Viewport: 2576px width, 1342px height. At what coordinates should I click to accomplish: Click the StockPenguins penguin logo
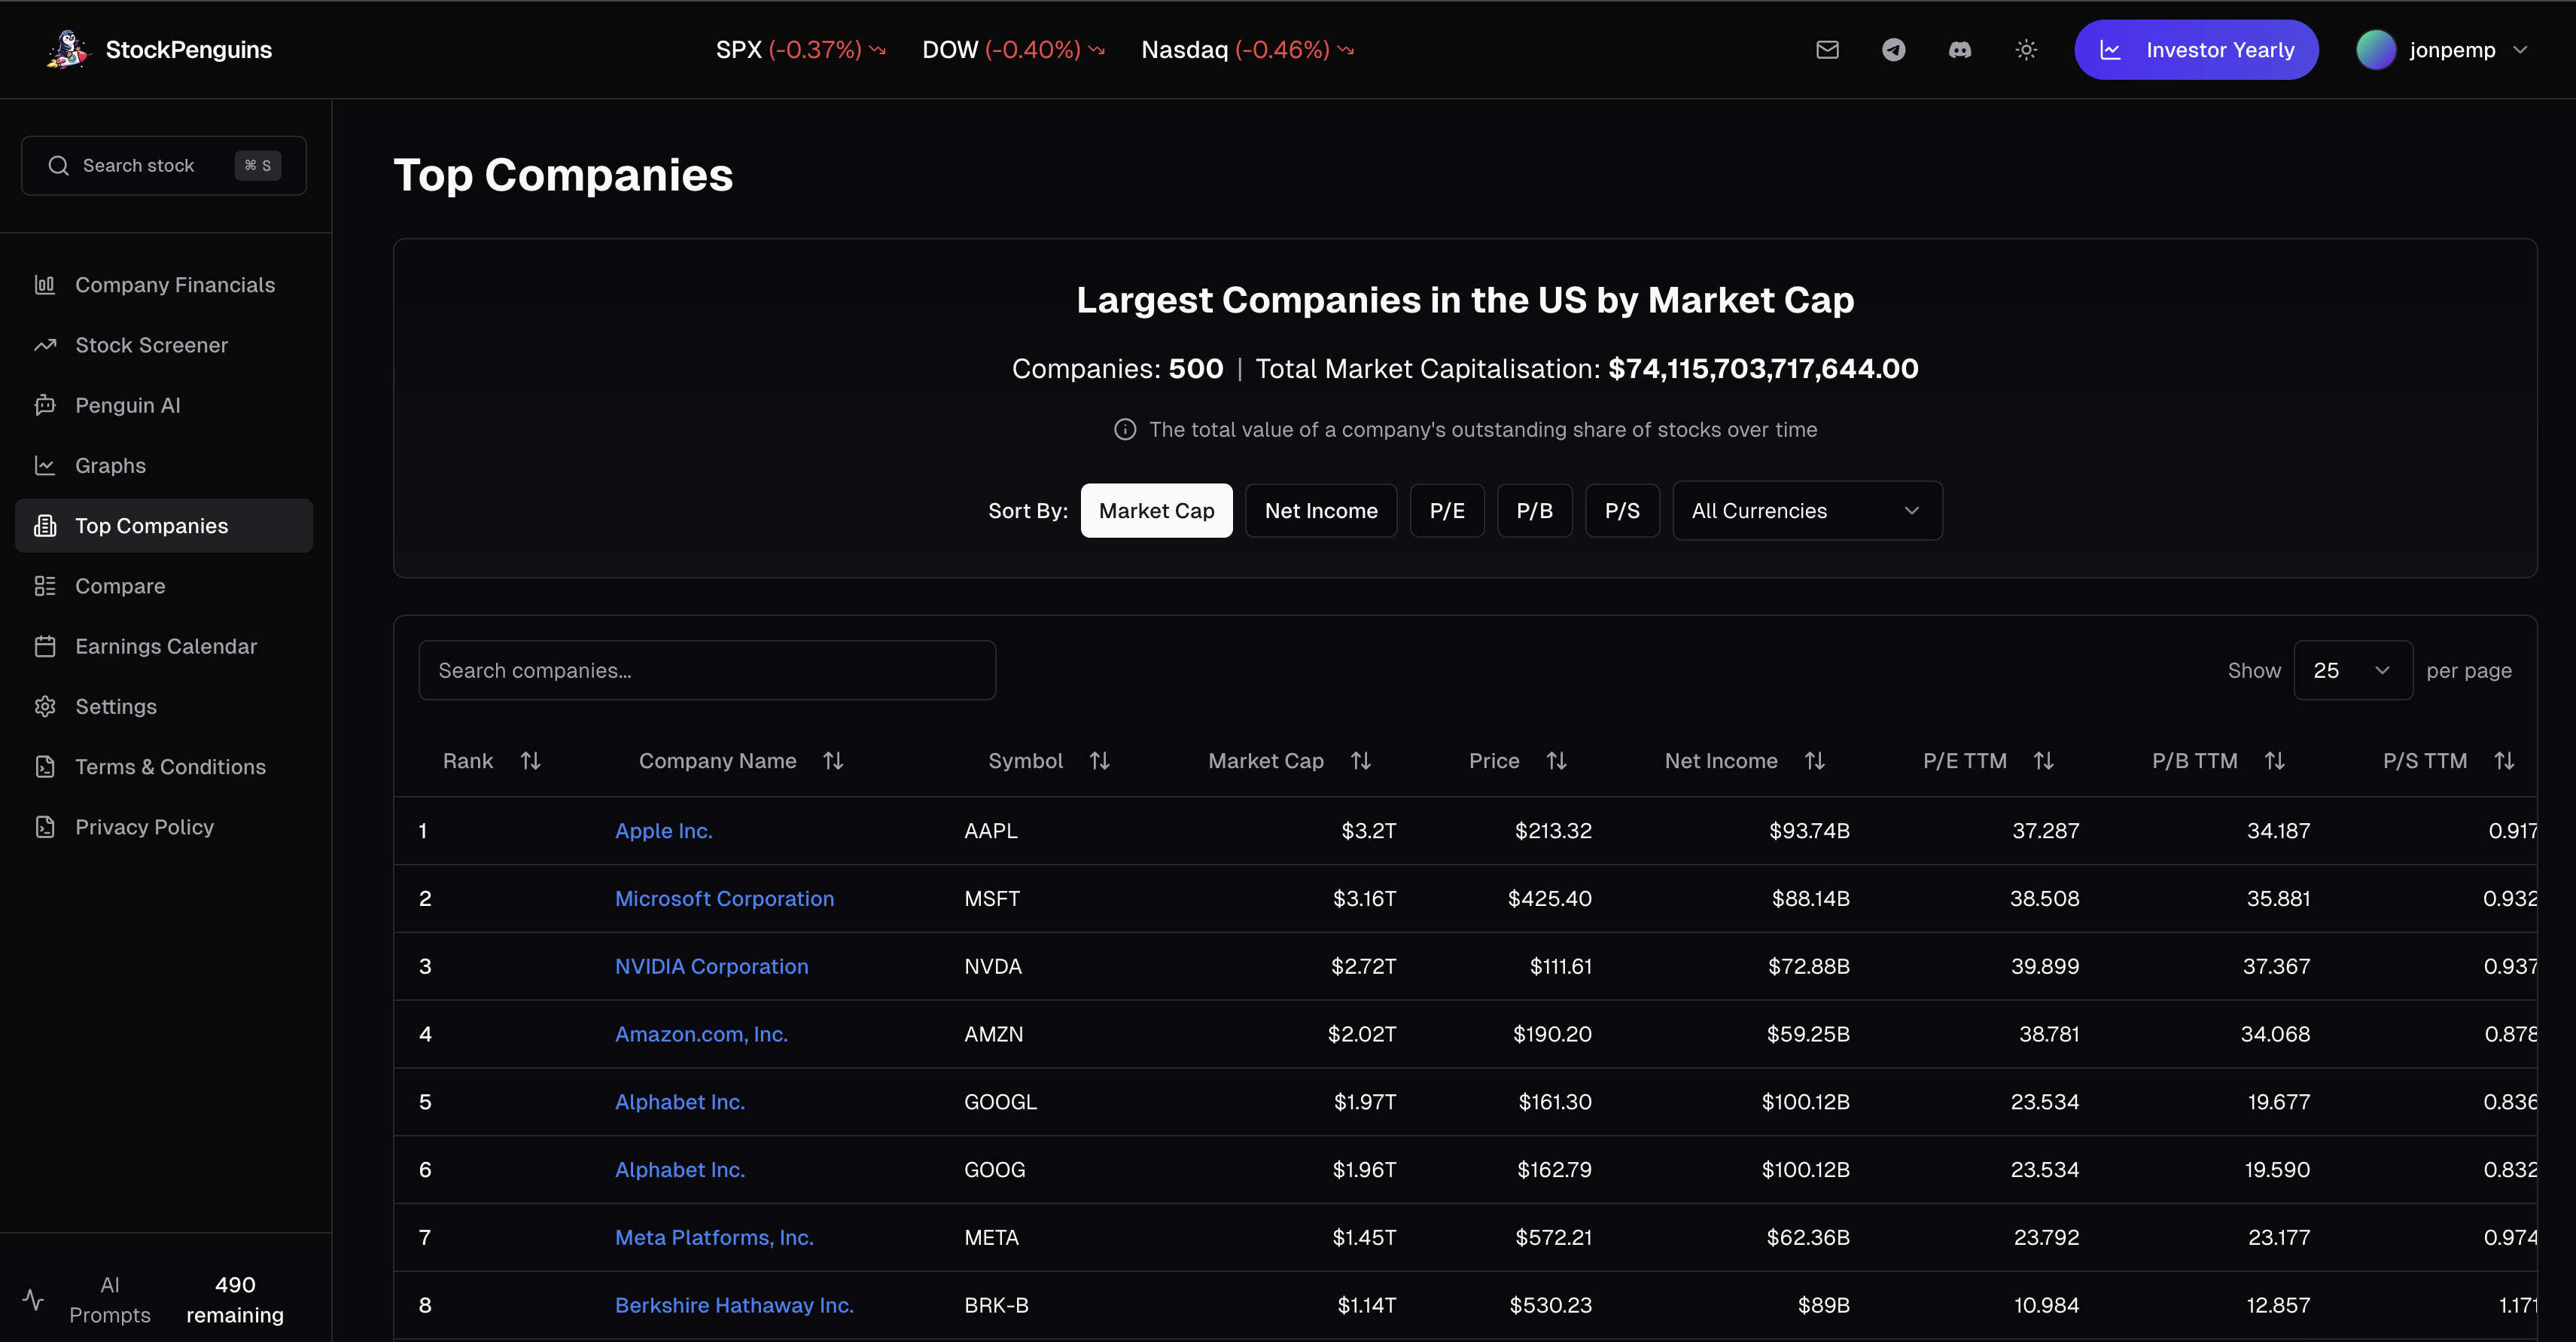68,49
